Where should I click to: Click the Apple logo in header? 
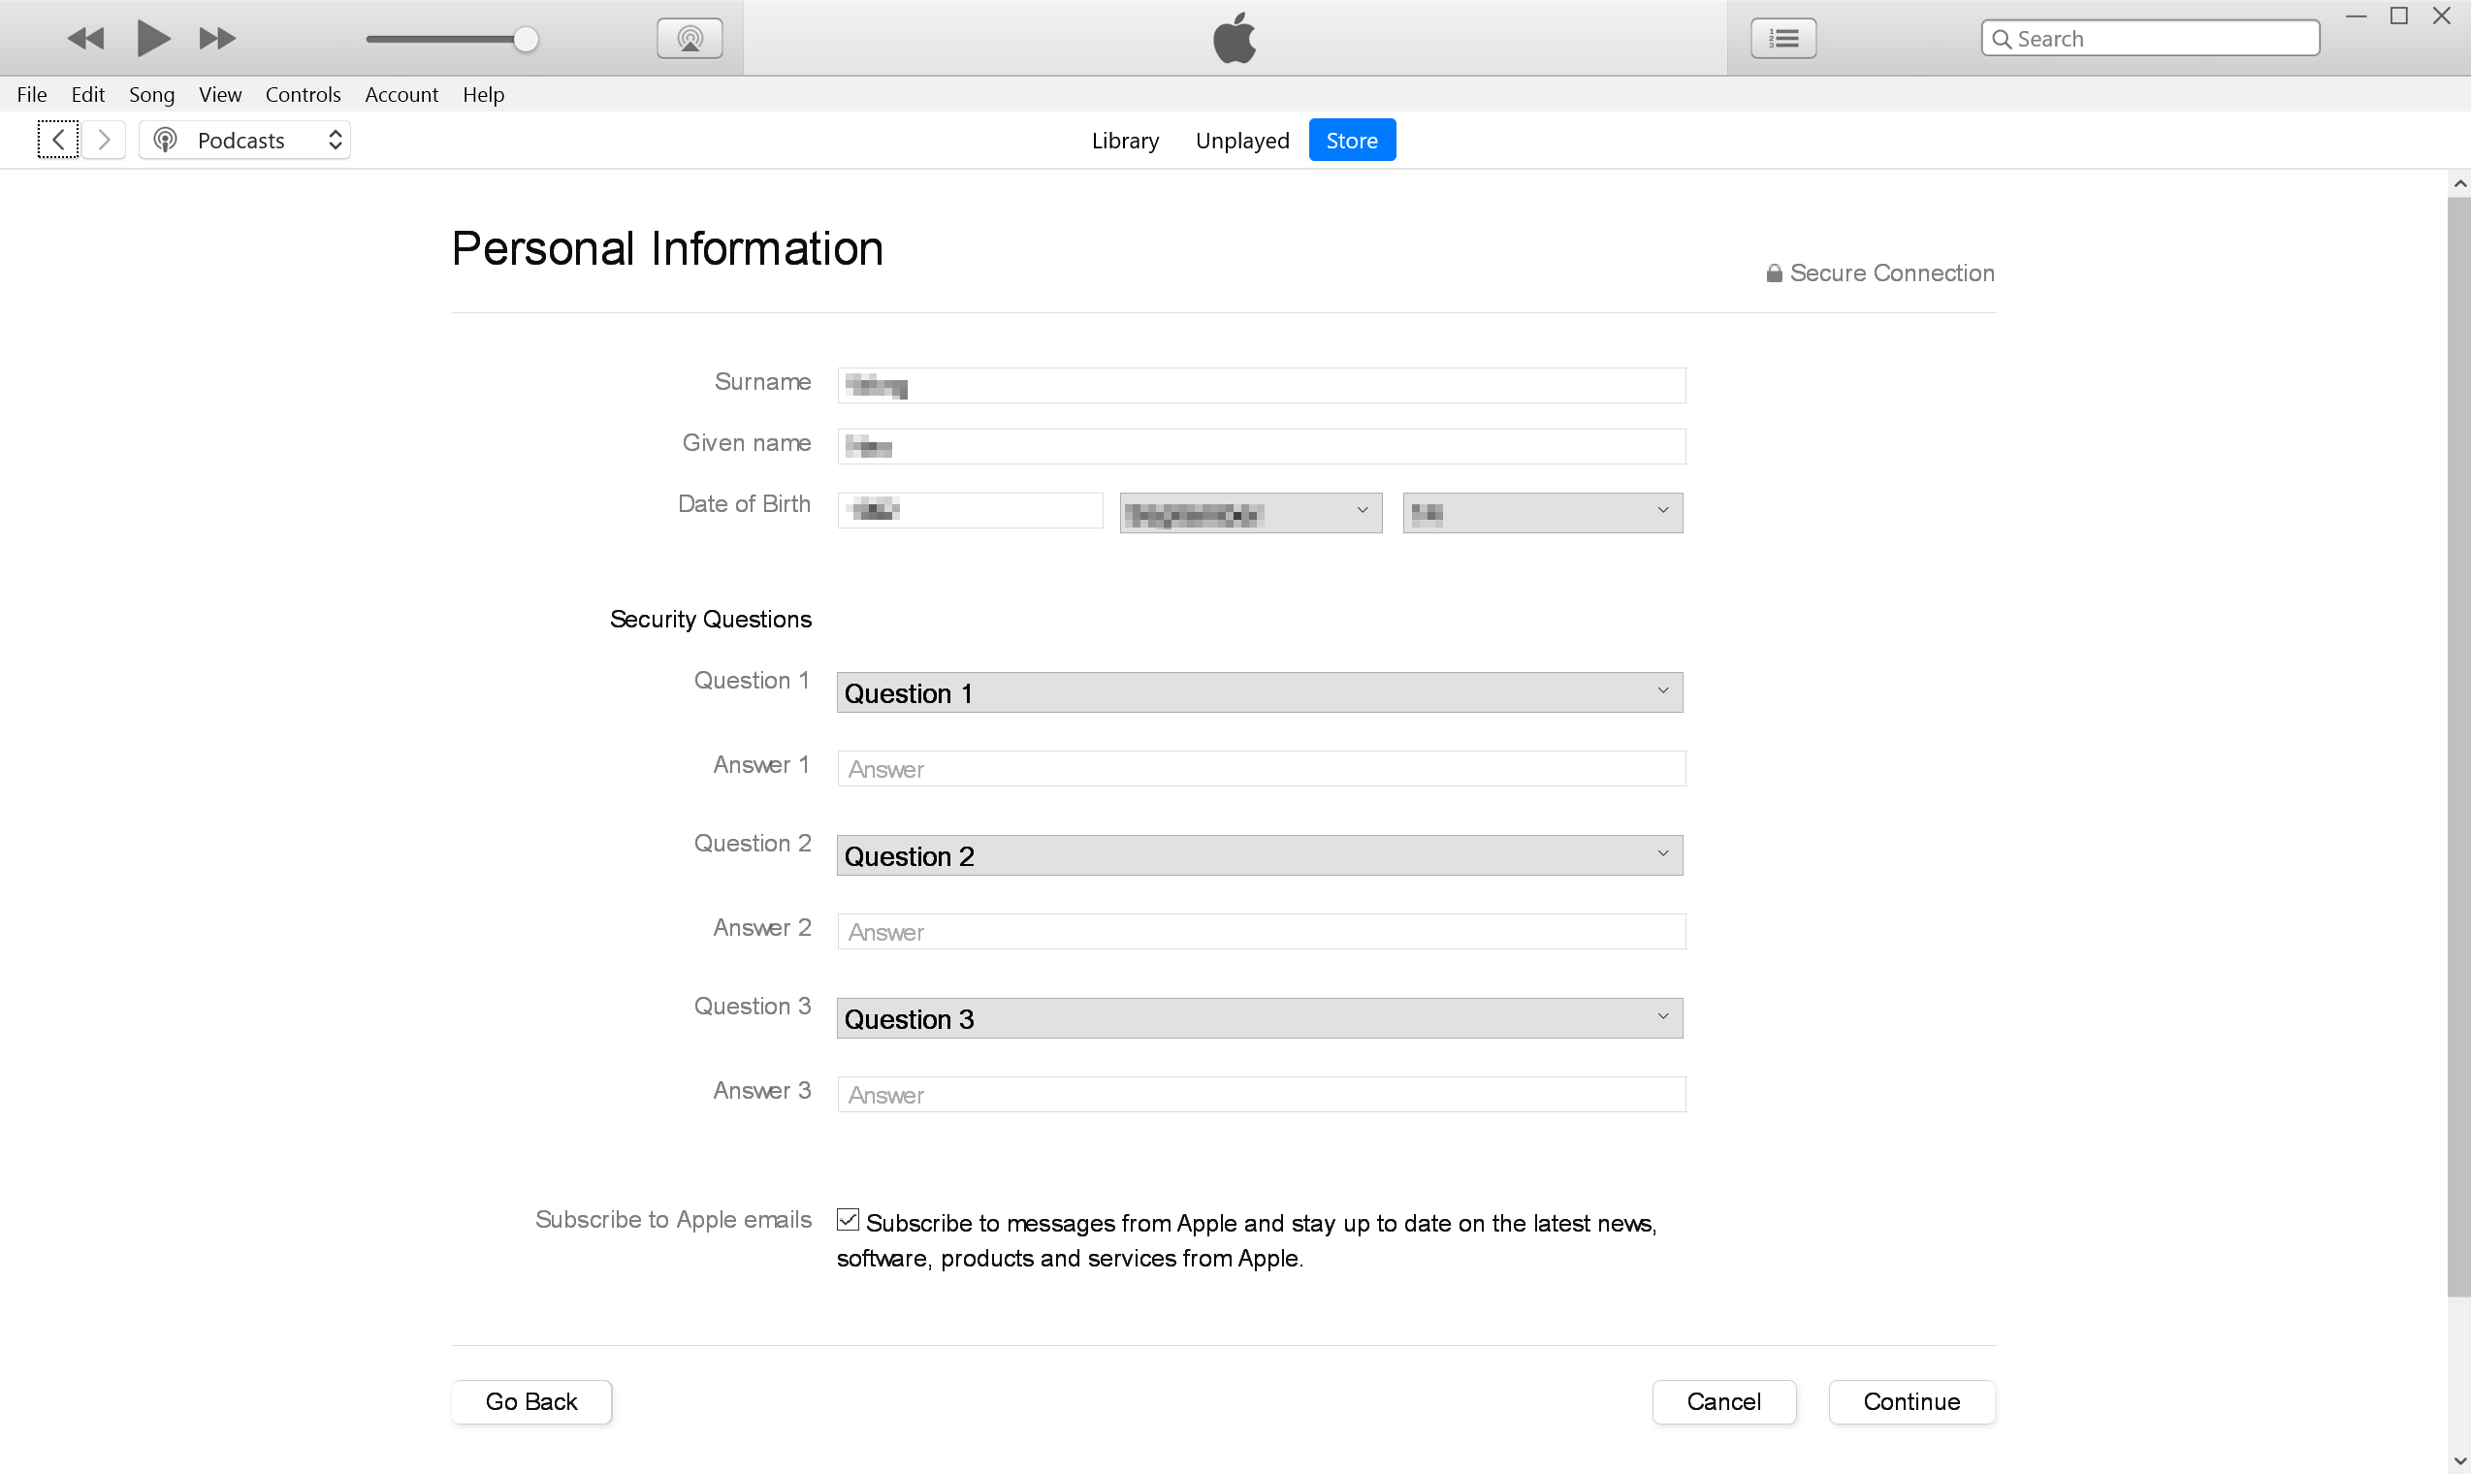[x=1235, y=38]
